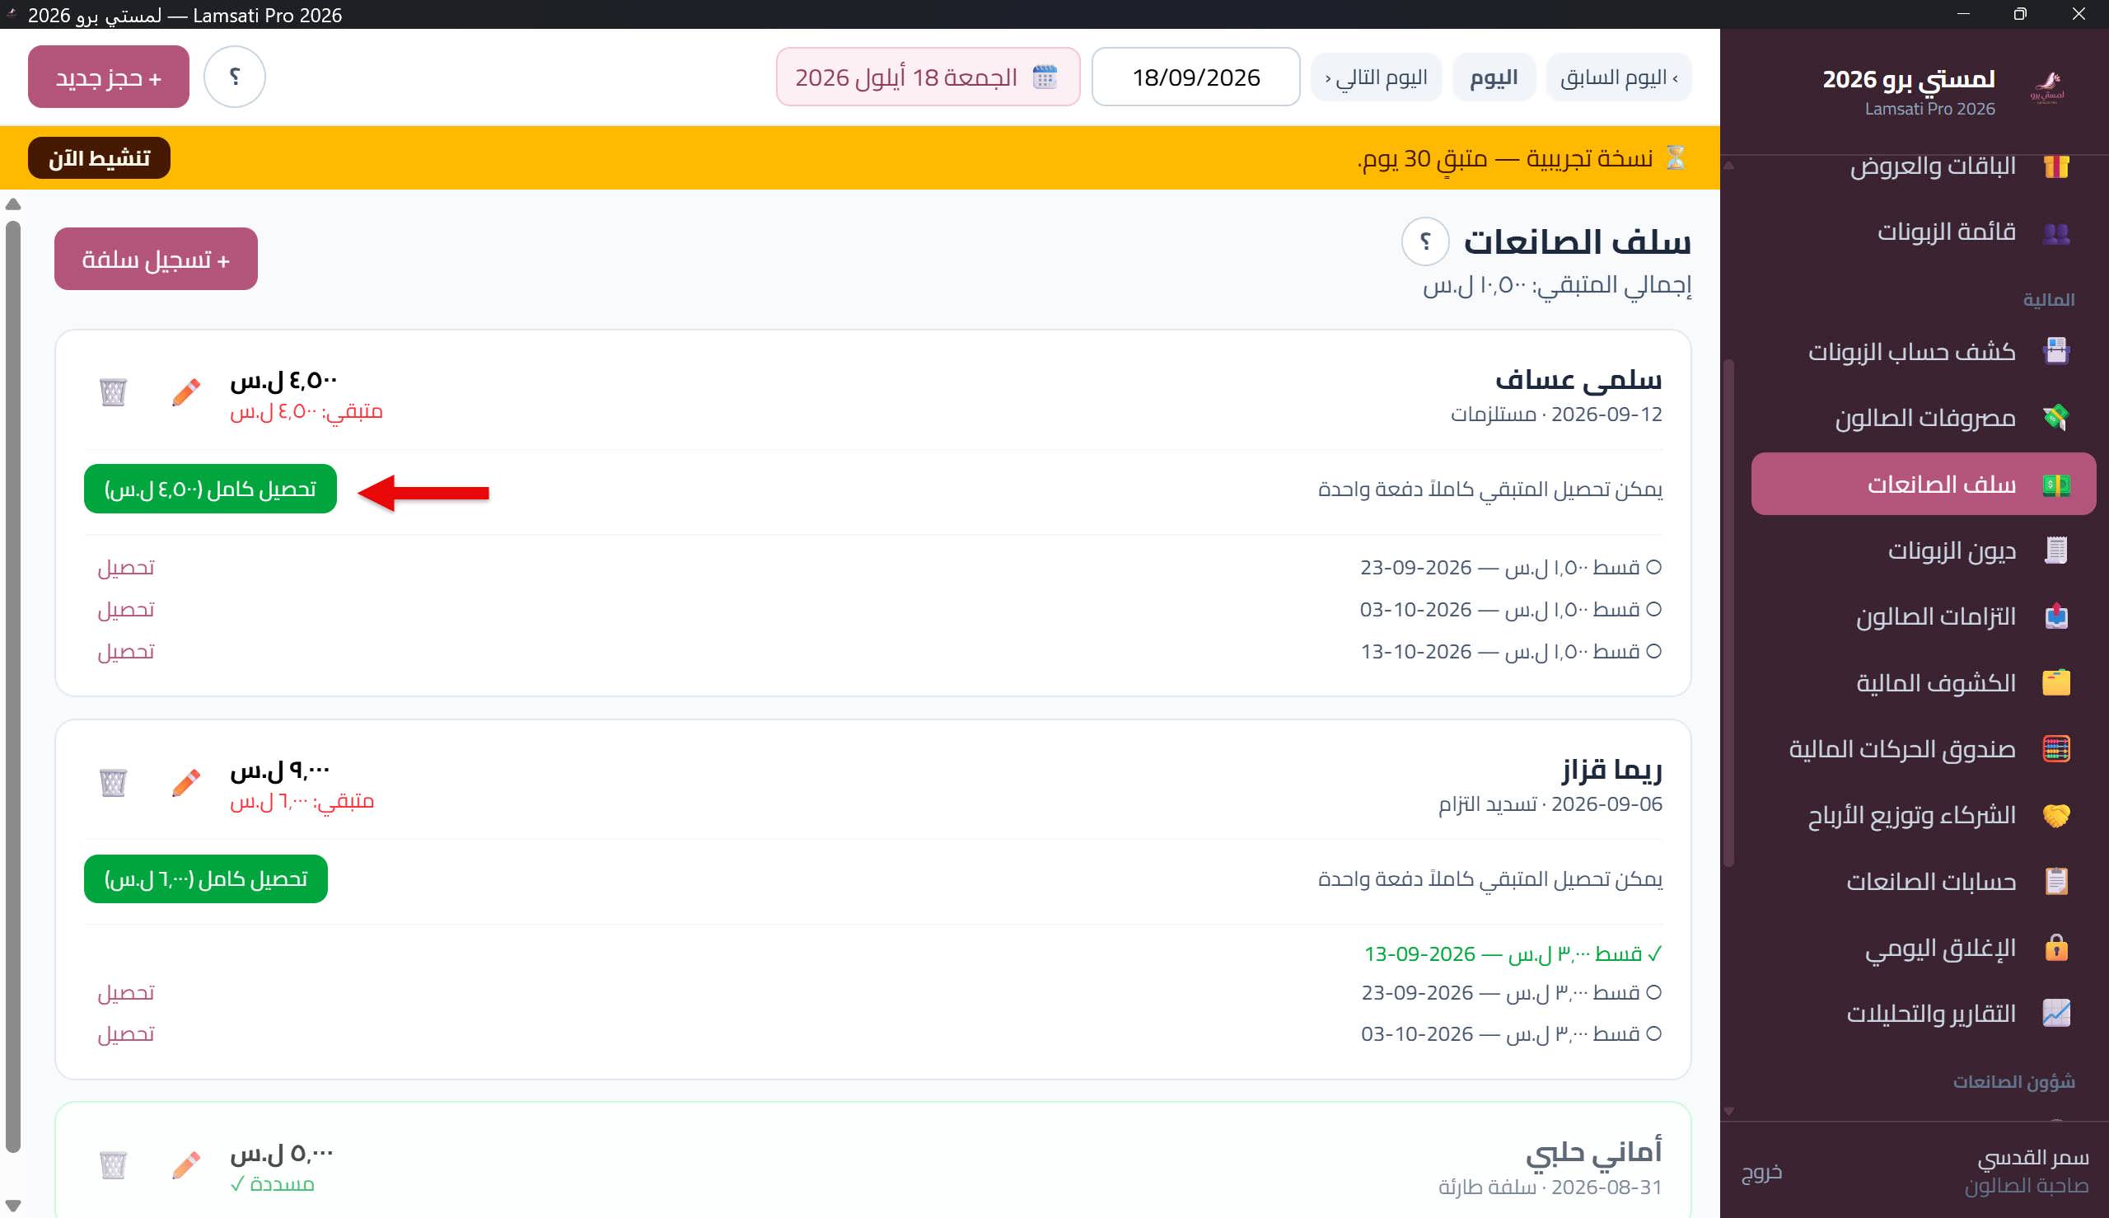The height and width of the screenshot is (1218, 2109).
Task: Open help icon beside سلف الصانعات heading
Action: coord(1425,241)
